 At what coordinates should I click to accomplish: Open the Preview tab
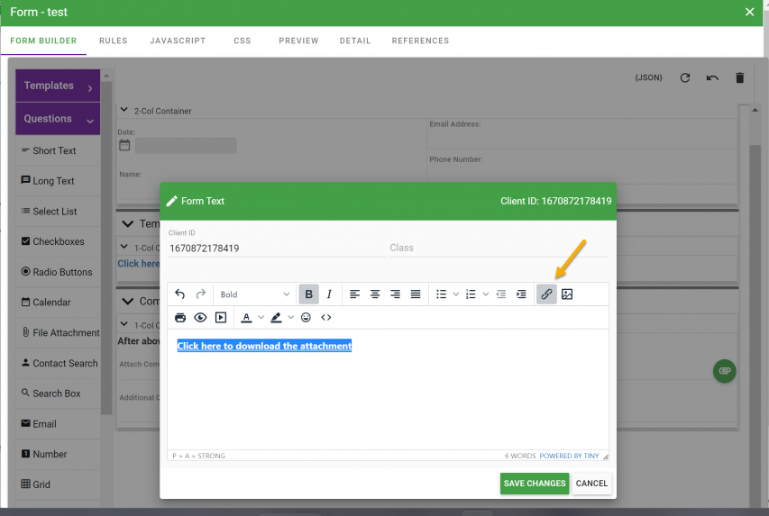[x=298, y=41]
